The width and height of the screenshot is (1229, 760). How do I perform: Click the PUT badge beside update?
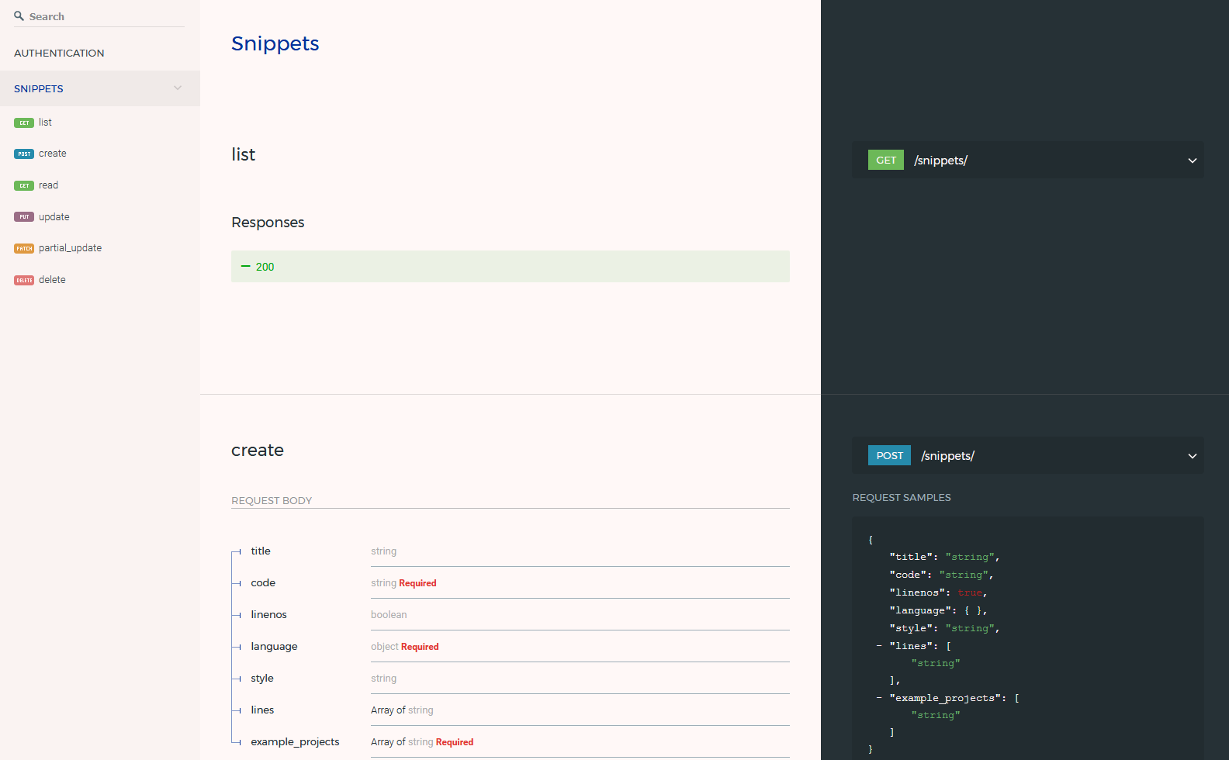tap(24, 217)
